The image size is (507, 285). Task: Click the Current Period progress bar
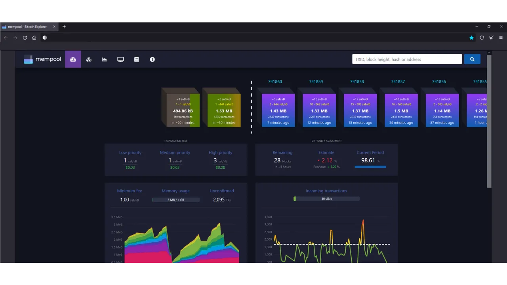[x=370, y=167]
